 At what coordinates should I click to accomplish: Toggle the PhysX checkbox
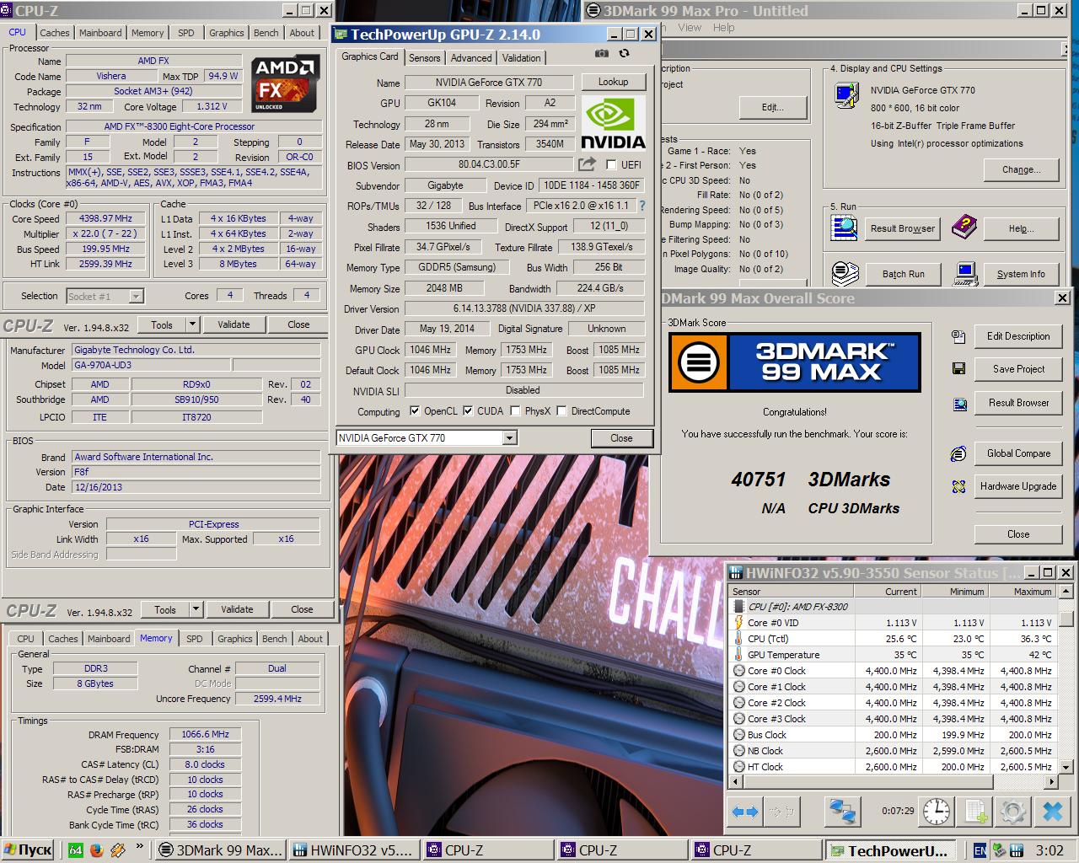pos(515,411)
